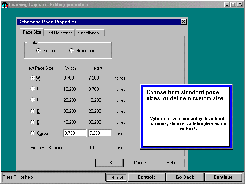The height and width of the screenshot is (184, 245).
Task: Choose page size C option
Action: tap(33, 100)
